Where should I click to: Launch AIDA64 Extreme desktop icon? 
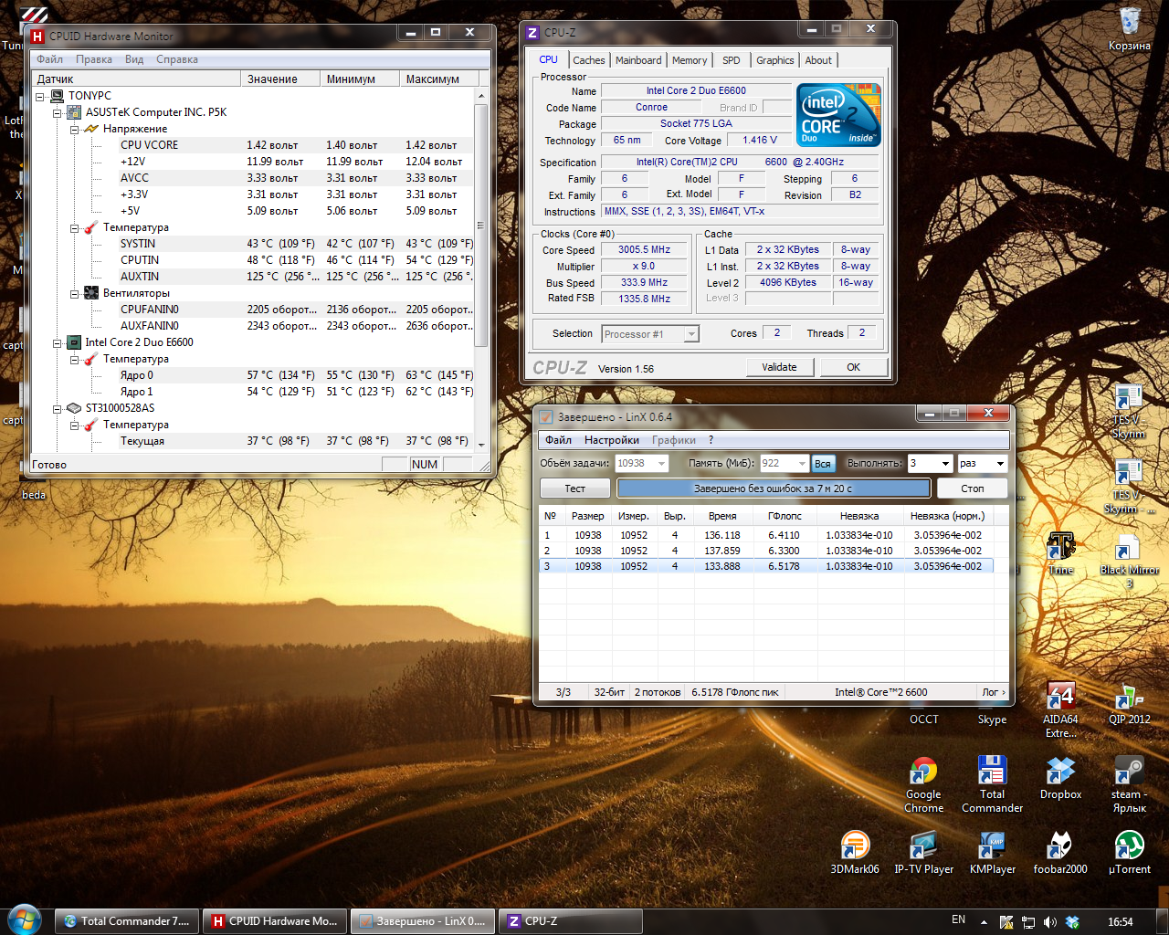pos(1060,698)
